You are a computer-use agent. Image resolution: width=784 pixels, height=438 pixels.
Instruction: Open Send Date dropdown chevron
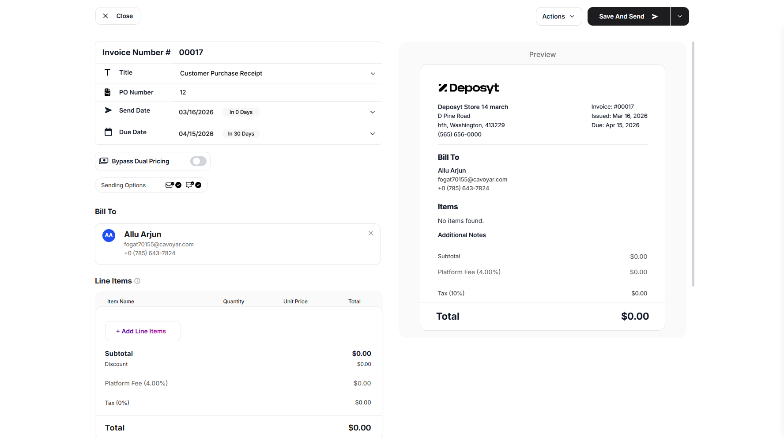point(373,112)
